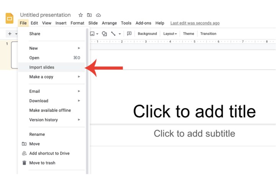This screenshot has height=184, width=276.
Task: Star the Untitled presentation
Action: tap(80, 15)
